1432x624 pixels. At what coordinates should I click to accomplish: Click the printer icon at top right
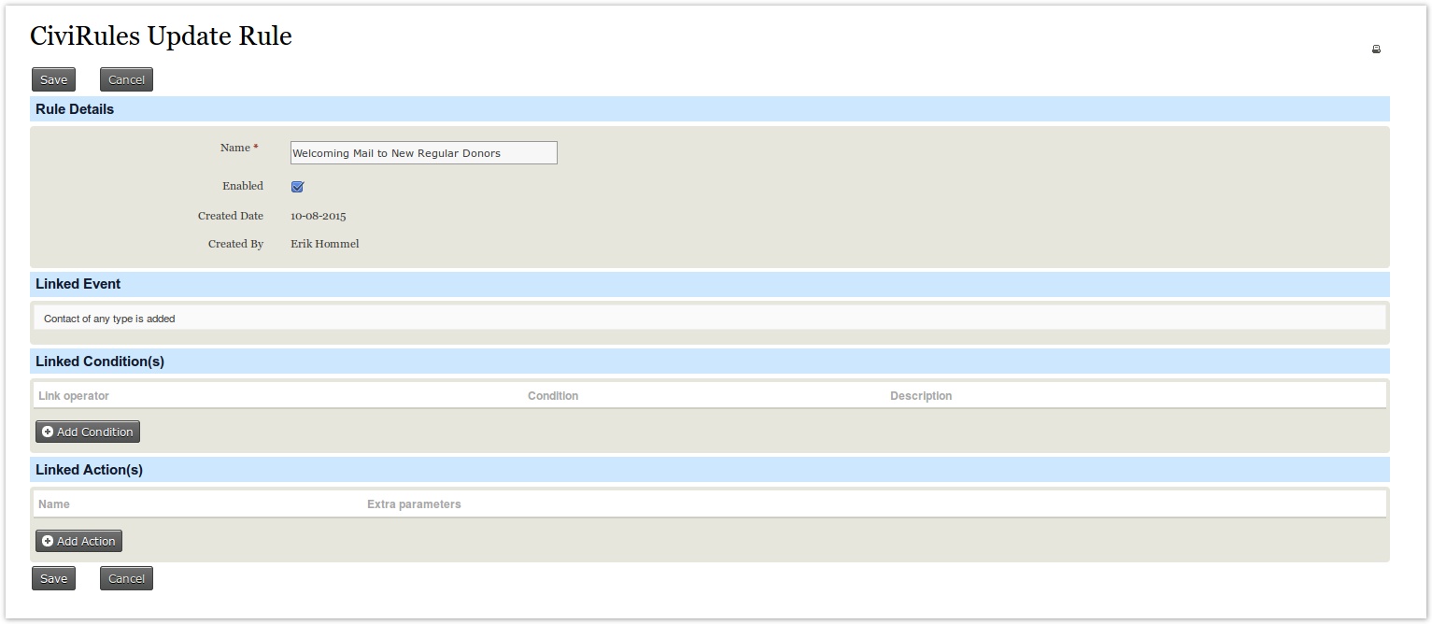[1376, 50]
